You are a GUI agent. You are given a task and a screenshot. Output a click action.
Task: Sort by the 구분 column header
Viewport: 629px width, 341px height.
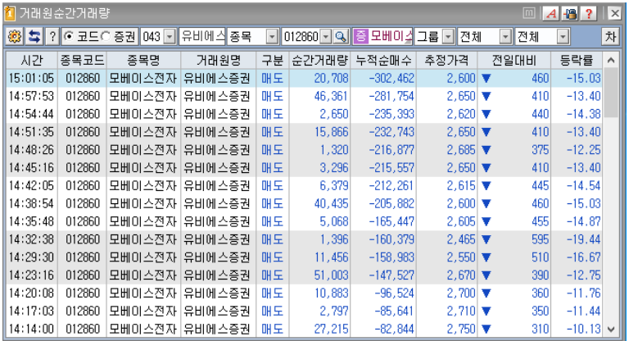tap(273, 60)
